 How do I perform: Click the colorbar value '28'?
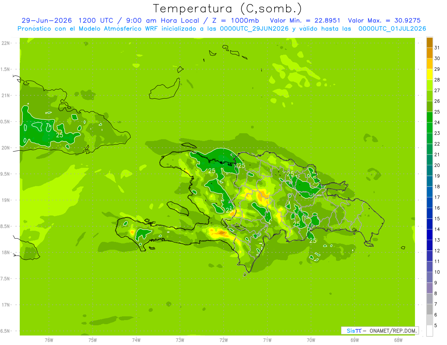pyautogui.click(x=437, y=80)
